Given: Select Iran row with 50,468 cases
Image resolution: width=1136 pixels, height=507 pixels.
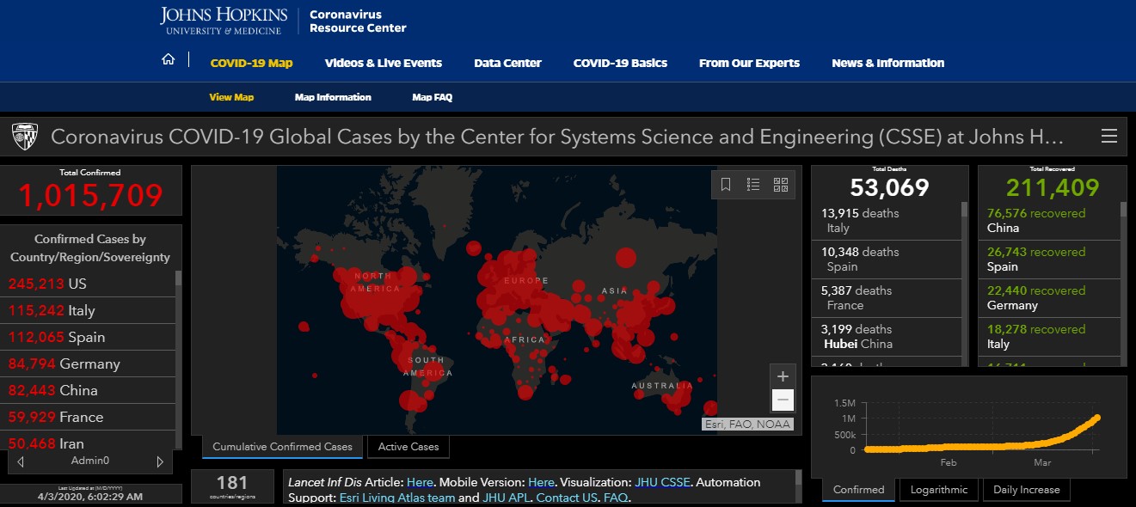Looking at the screenshot, I should (x=89, y=442).
